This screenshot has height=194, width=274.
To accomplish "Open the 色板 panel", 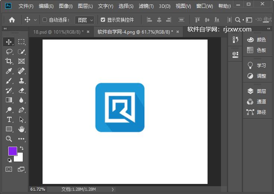I will pyautogui.click(x=256, y=50).
